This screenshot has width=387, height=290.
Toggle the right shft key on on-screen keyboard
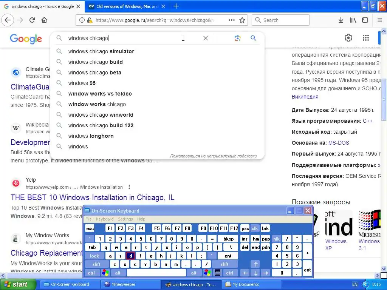pos(224,264)
